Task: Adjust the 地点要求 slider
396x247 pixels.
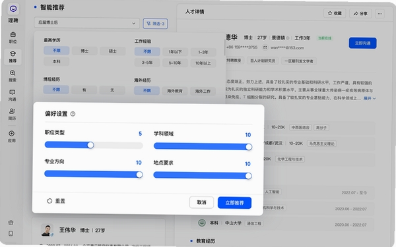Action: 203,175
